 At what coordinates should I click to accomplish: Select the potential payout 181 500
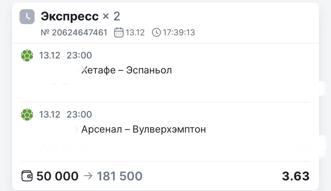(119, 176)
